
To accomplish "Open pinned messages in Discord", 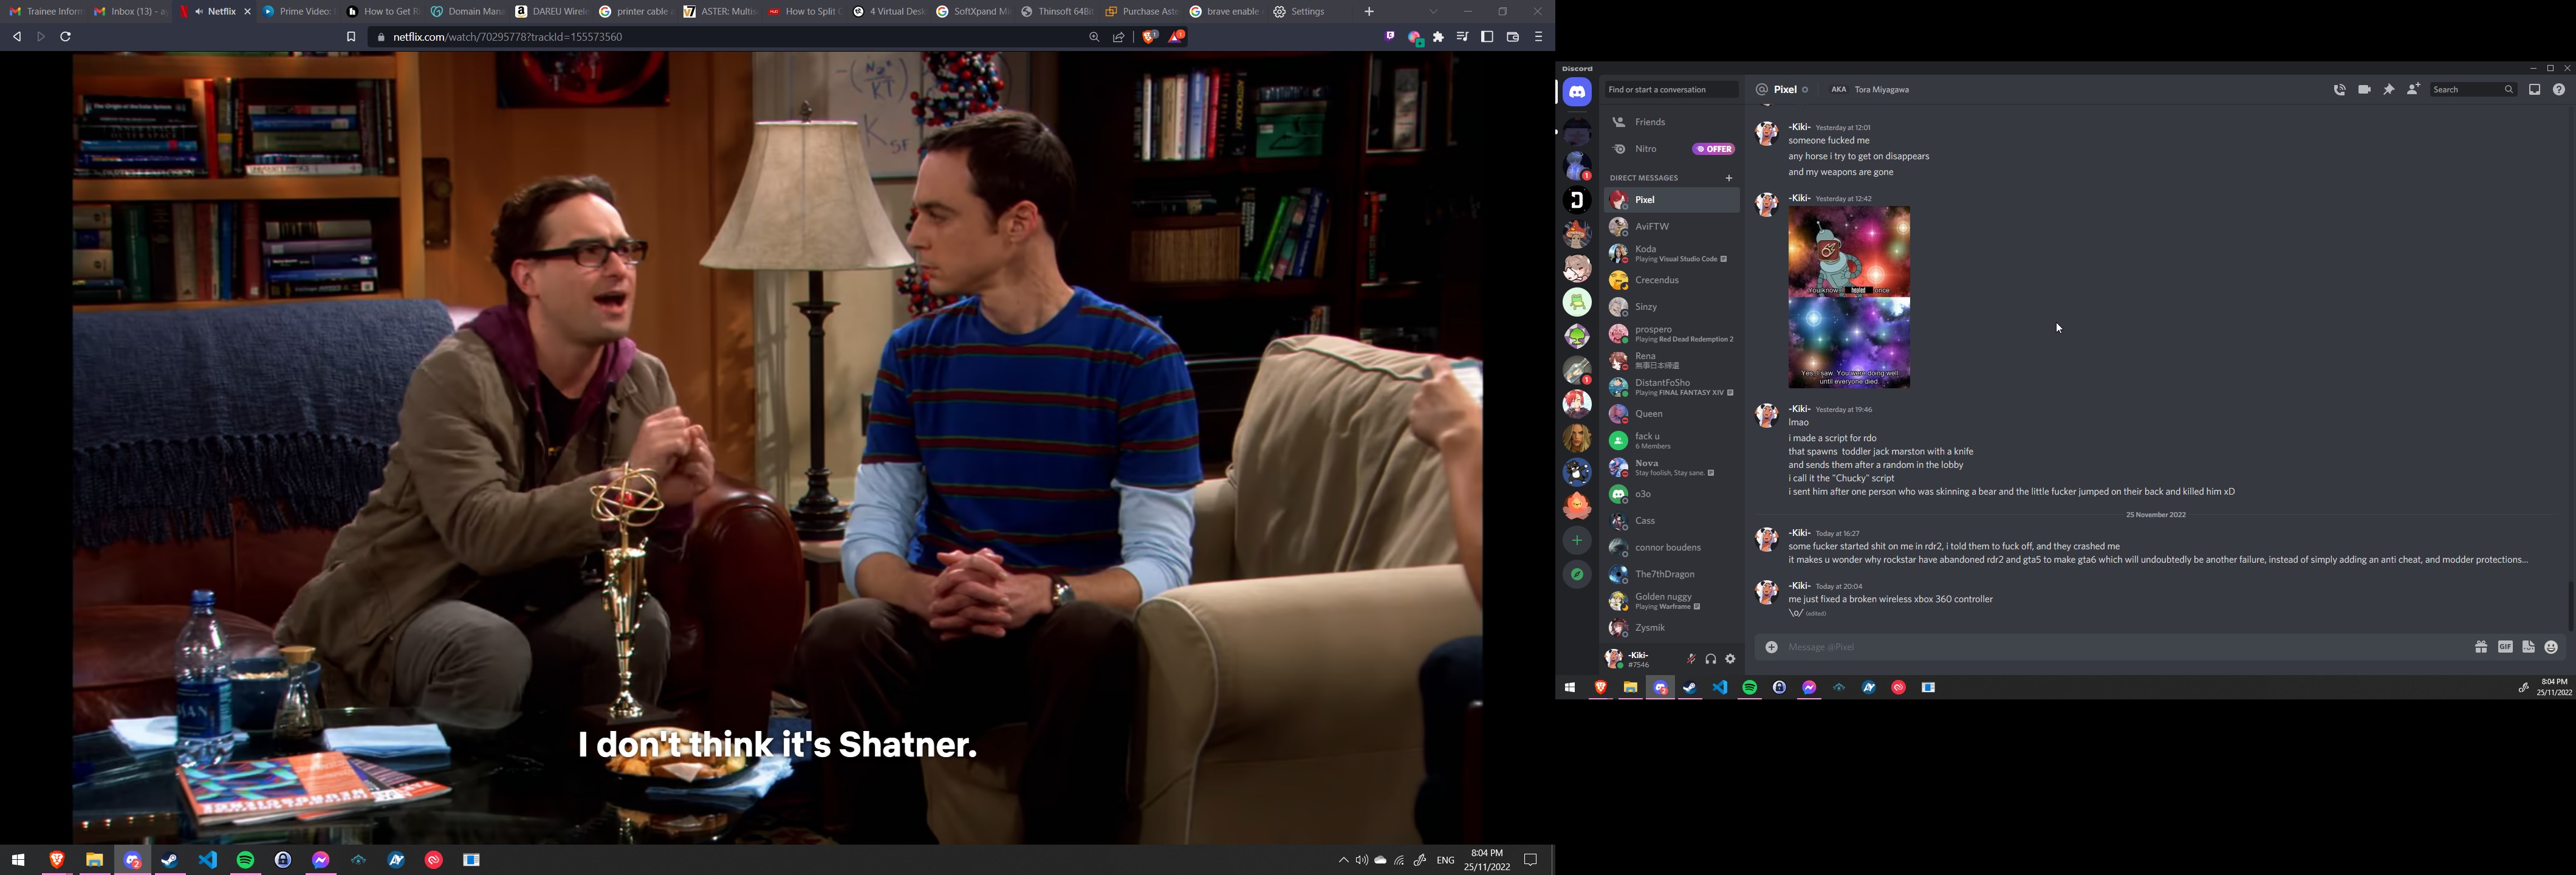I will [2388, 90].
